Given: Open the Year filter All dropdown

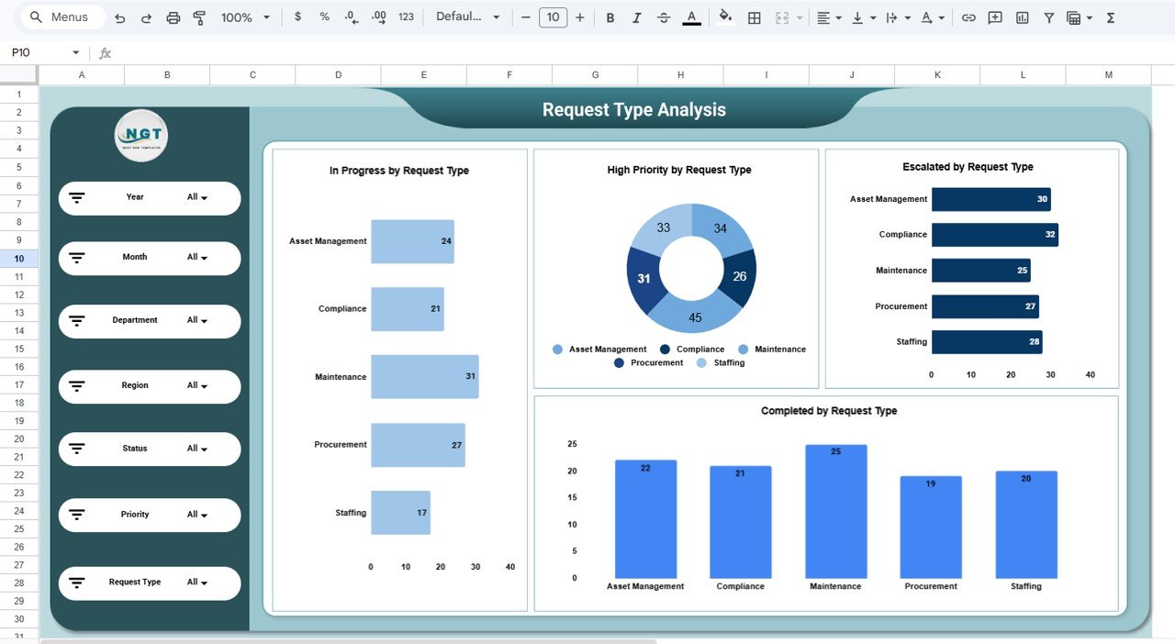Looking at the screenshot, I should coord(196,197).
